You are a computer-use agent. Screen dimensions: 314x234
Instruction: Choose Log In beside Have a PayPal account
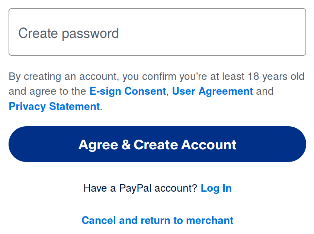(x=216, y=188)
